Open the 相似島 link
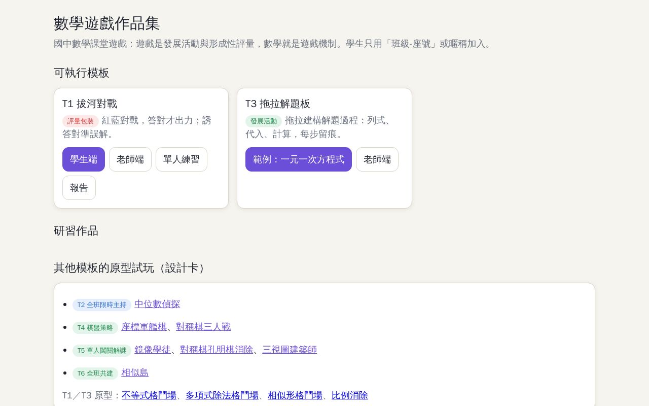Viewport: 649px width, 406px height. pos(135,373)
